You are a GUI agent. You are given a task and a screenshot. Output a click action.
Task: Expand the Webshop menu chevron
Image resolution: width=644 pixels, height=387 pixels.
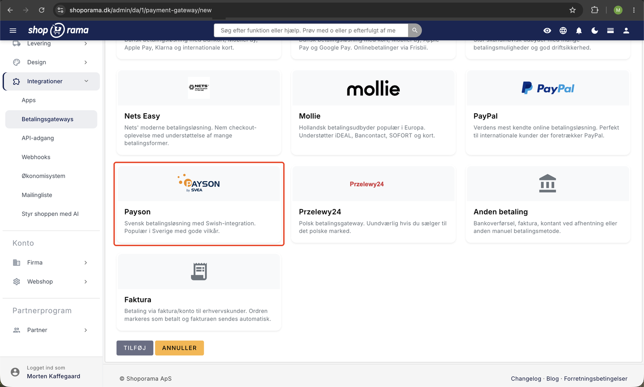[x=86, y=282]
